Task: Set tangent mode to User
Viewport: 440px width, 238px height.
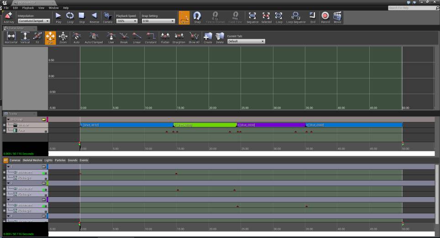Action: coord(111,38)
